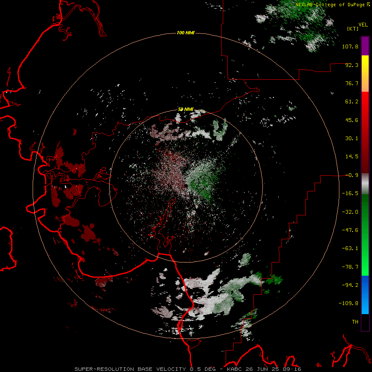Click the 30.1 velocity scale value

(352, 138)
